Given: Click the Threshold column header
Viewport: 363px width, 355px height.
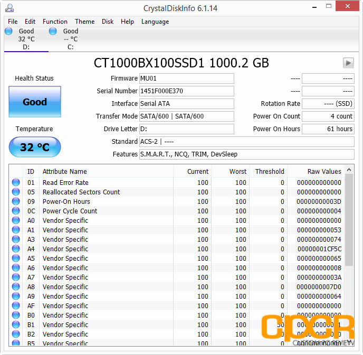Looking at the screenshot, I should click(x=269, y=172).
